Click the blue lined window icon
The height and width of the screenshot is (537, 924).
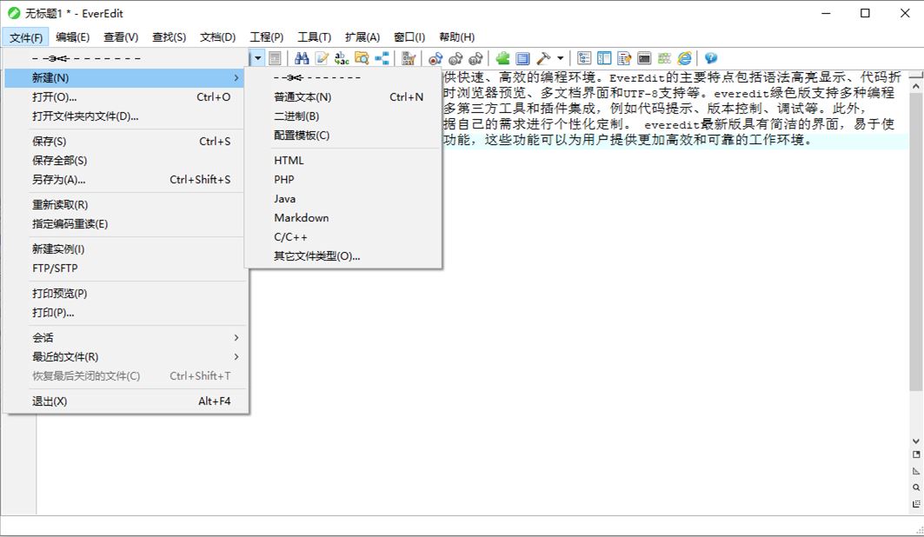[x=522, y=58]
